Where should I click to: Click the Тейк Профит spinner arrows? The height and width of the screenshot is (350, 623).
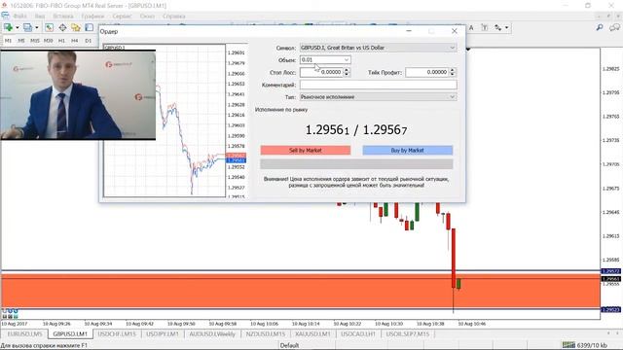453,72
